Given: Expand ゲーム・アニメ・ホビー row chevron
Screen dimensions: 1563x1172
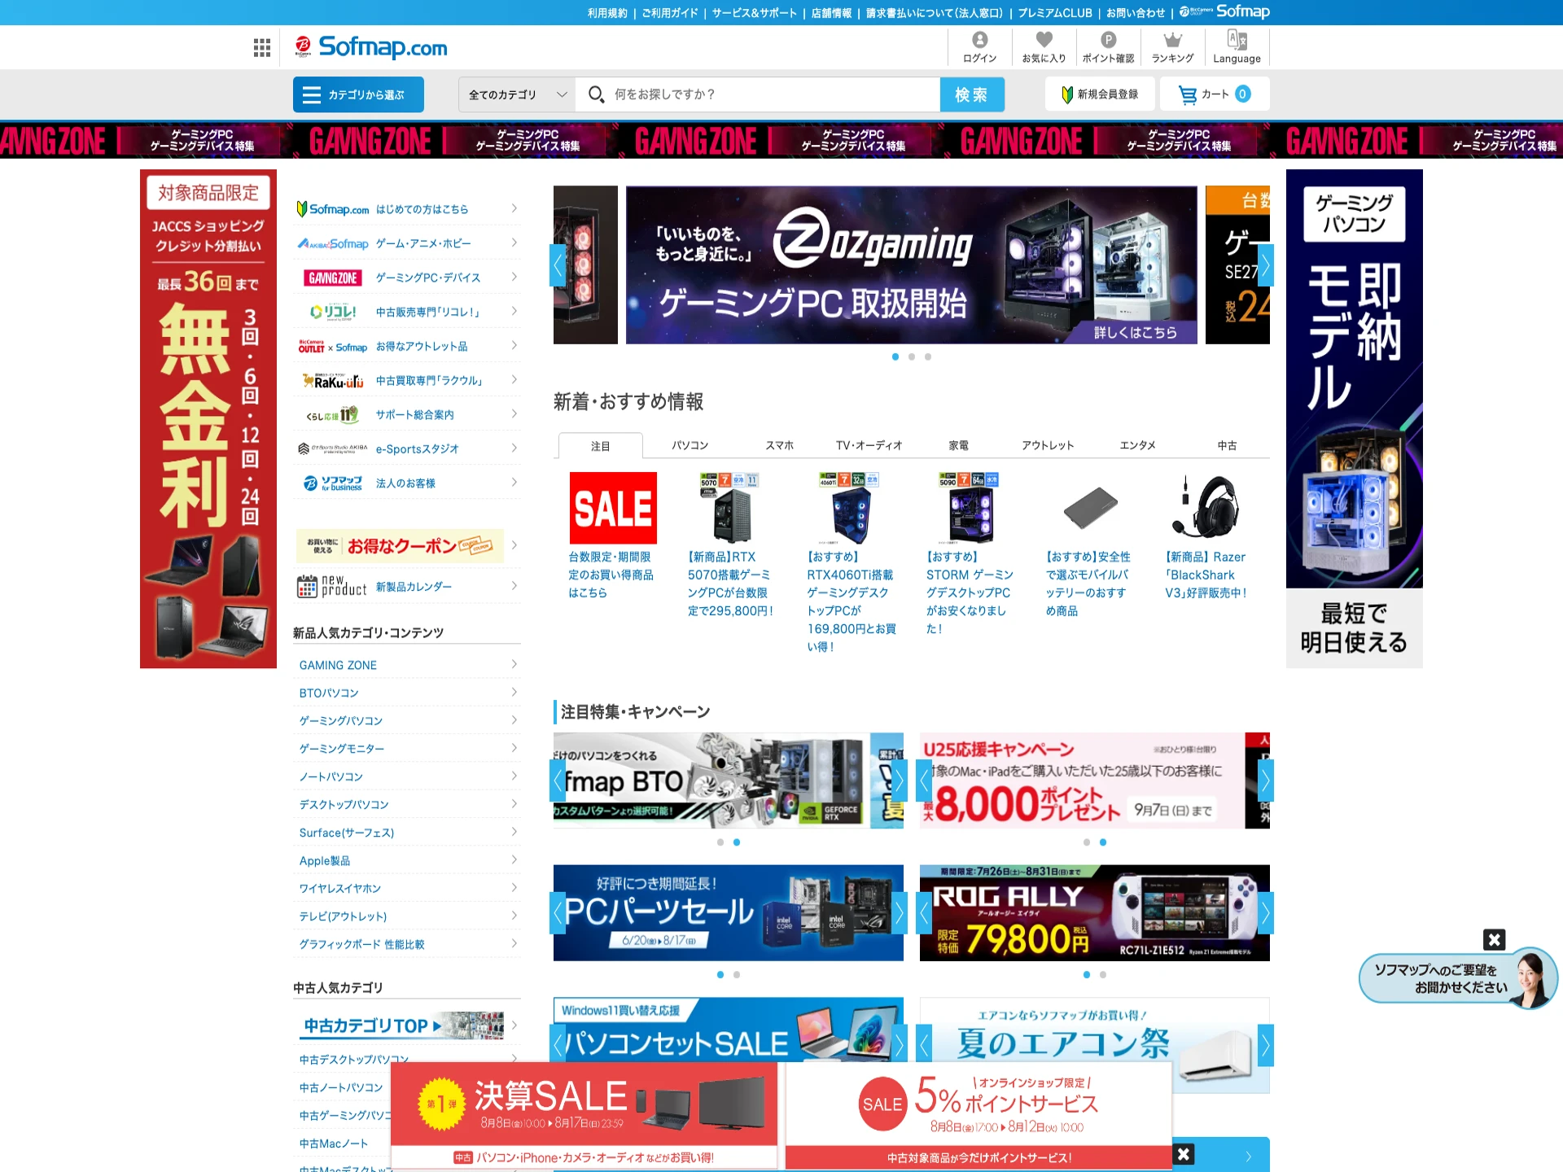Looking at the screenshot, I should point(514,243).
